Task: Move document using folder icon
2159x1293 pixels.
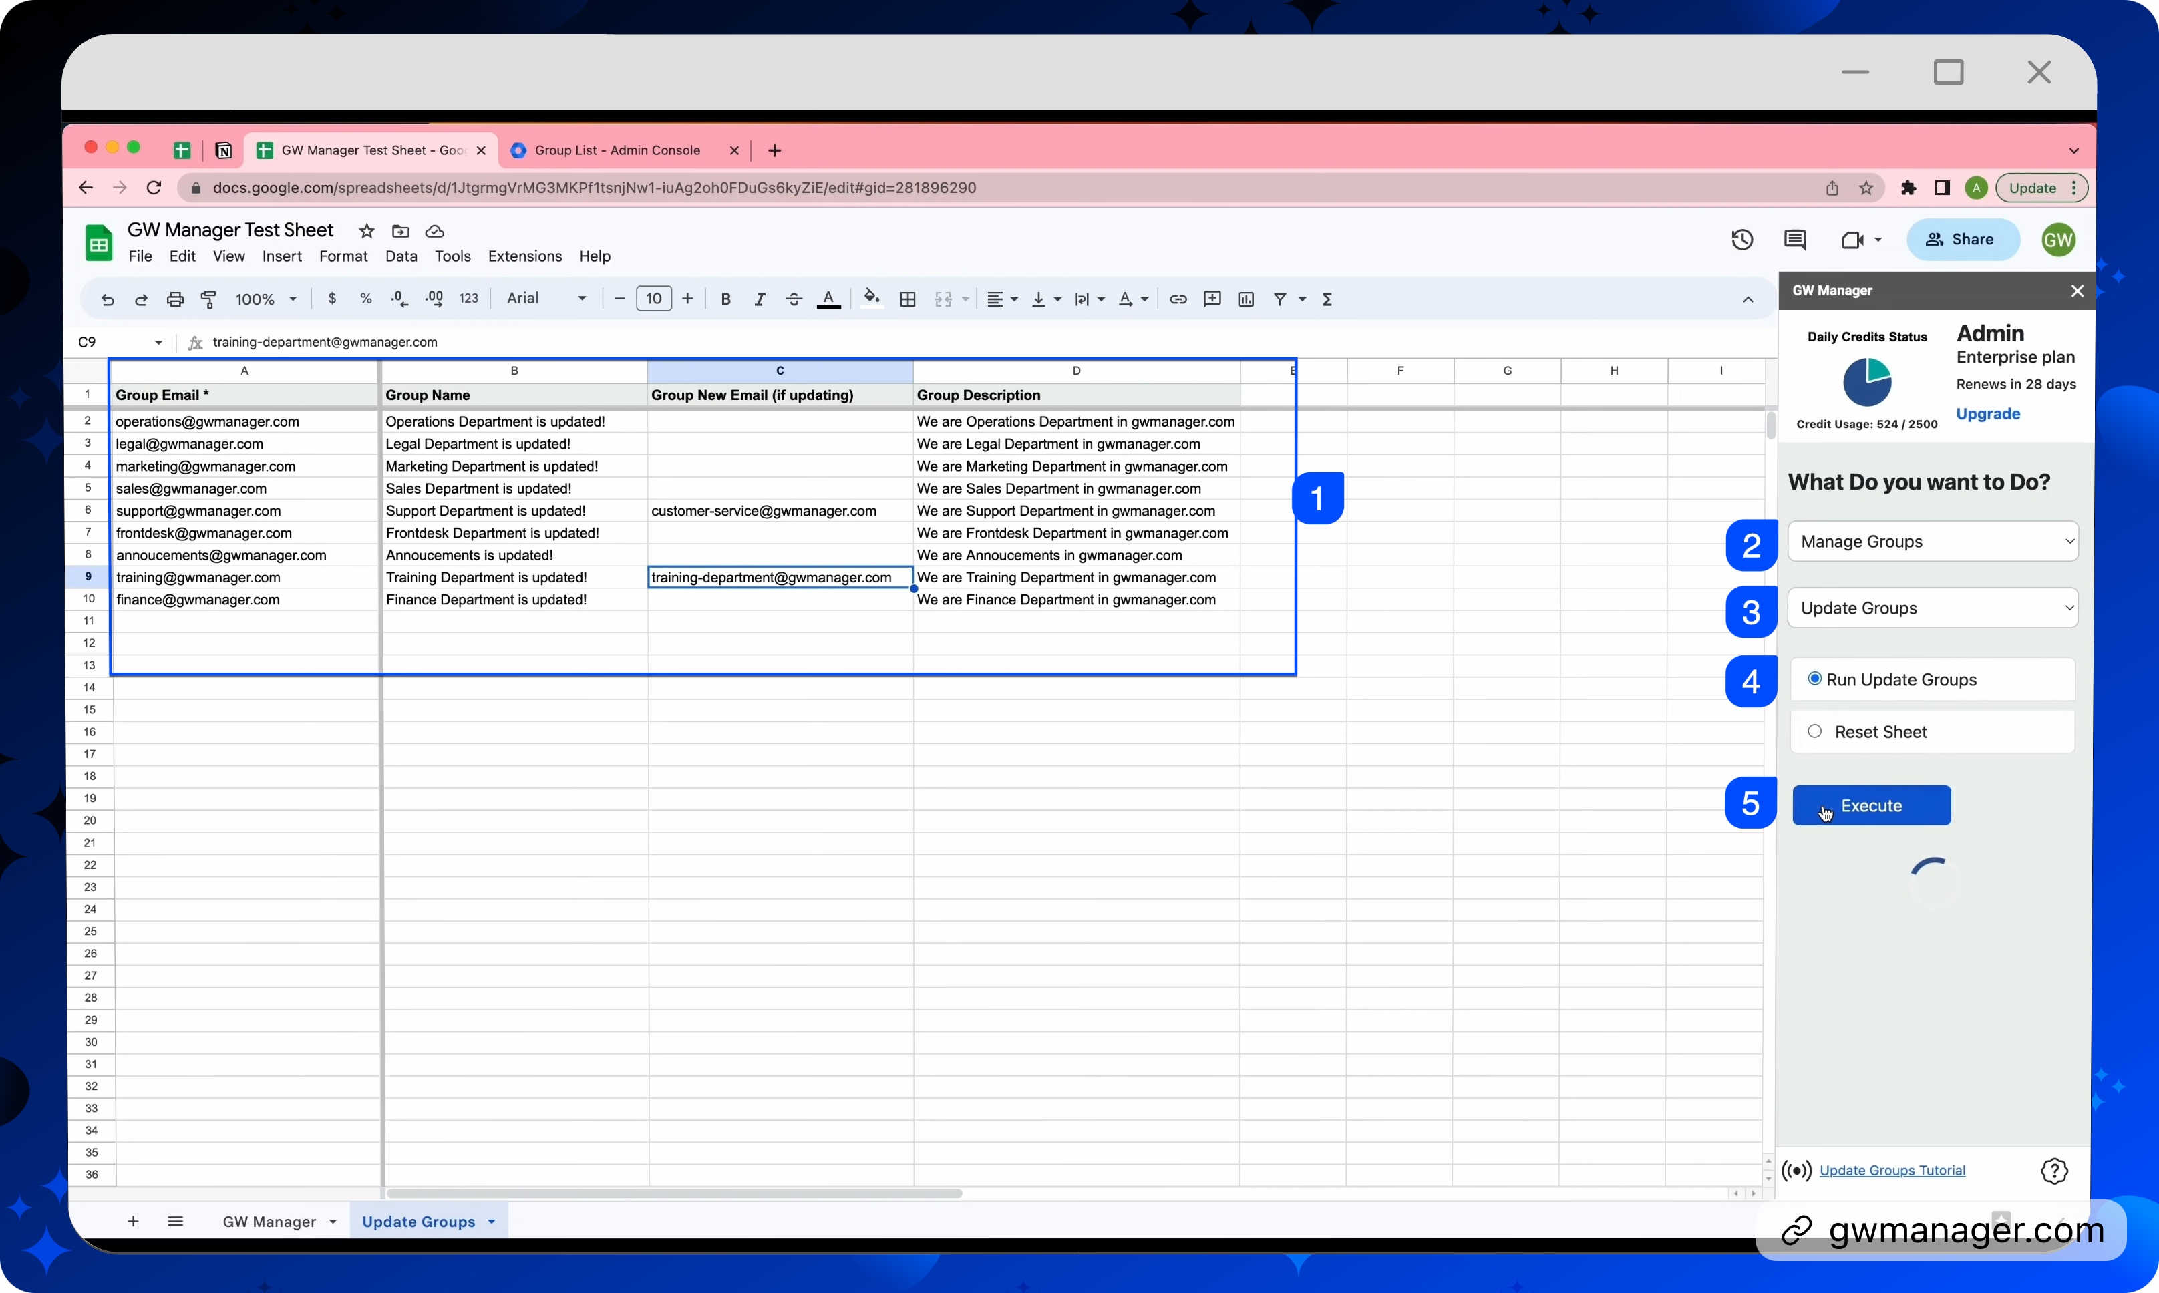Action: pos(401,231)
